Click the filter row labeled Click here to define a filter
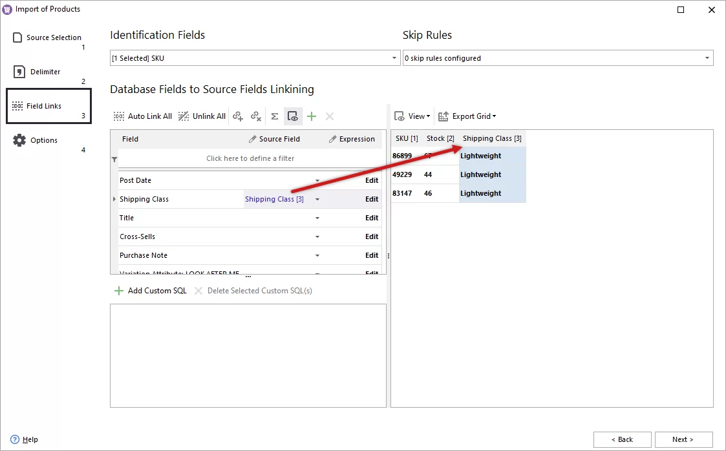The image size is (726, 451). (x=250, y=158)
